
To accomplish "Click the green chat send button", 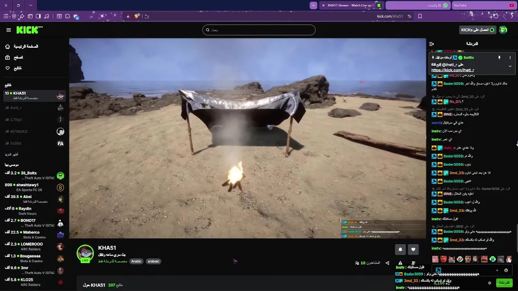I will [504, 283].
